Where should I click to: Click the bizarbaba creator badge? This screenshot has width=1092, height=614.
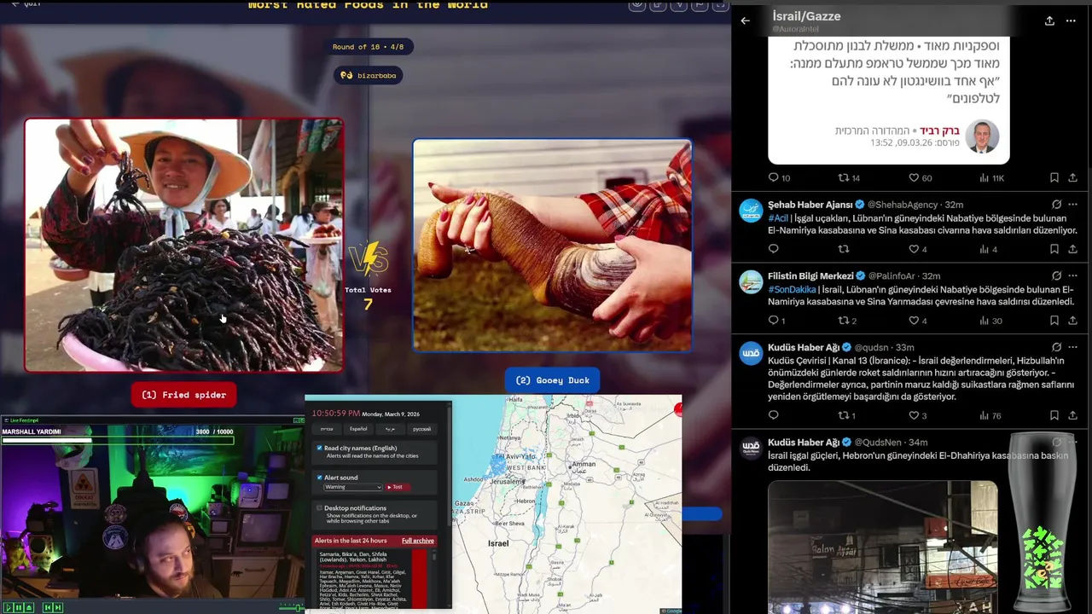pyautogui.click(x=369, y=75)
